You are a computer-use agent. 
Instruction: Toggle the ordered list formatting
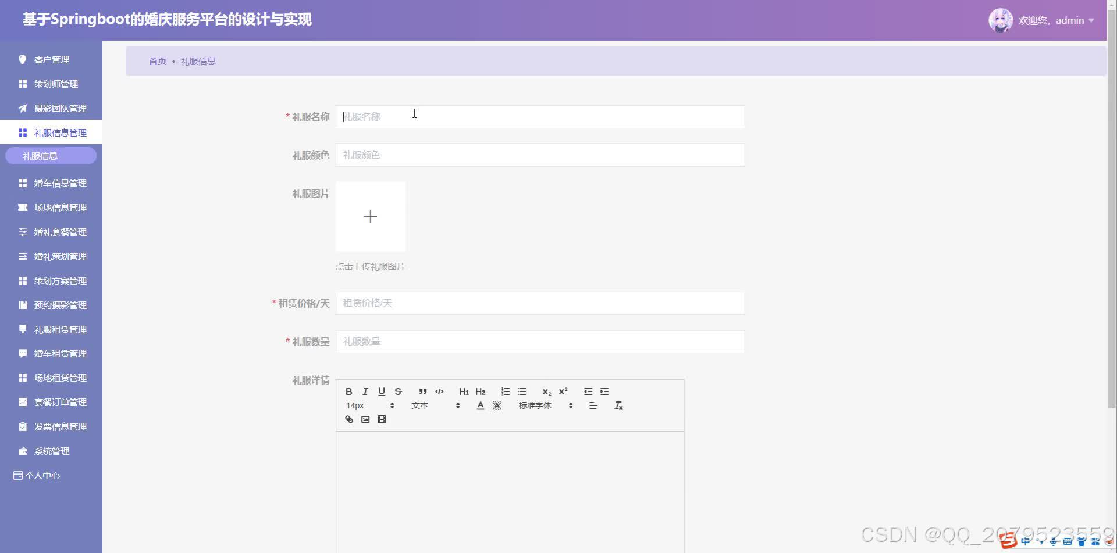pyautogui.click(x=505, y=392)
